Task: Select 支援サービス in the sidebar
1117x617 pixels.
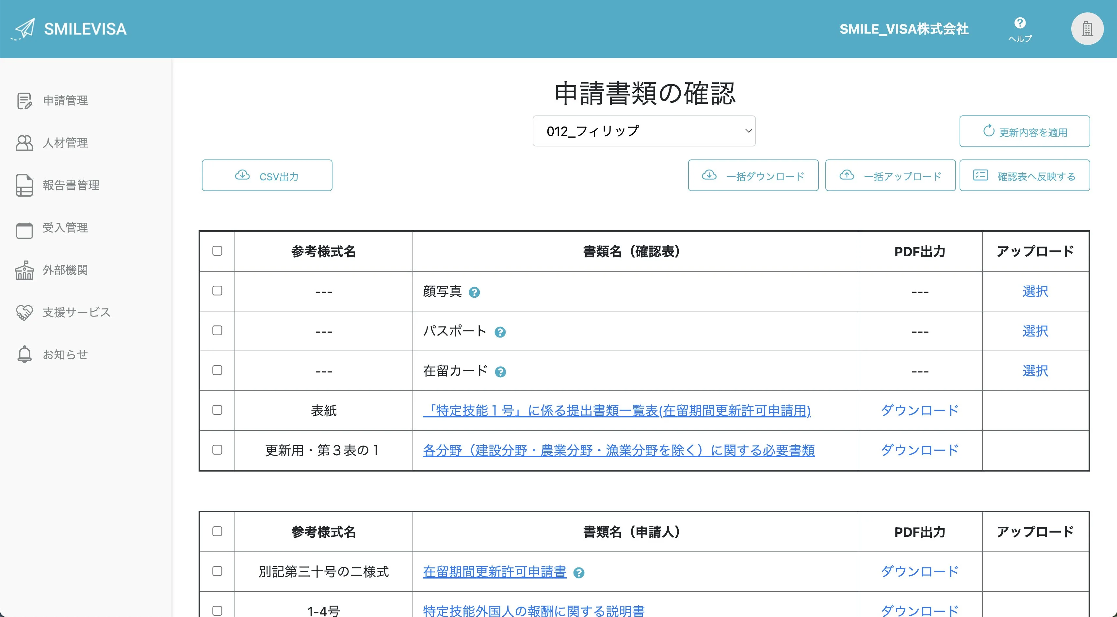Action: tap(76, 312)
